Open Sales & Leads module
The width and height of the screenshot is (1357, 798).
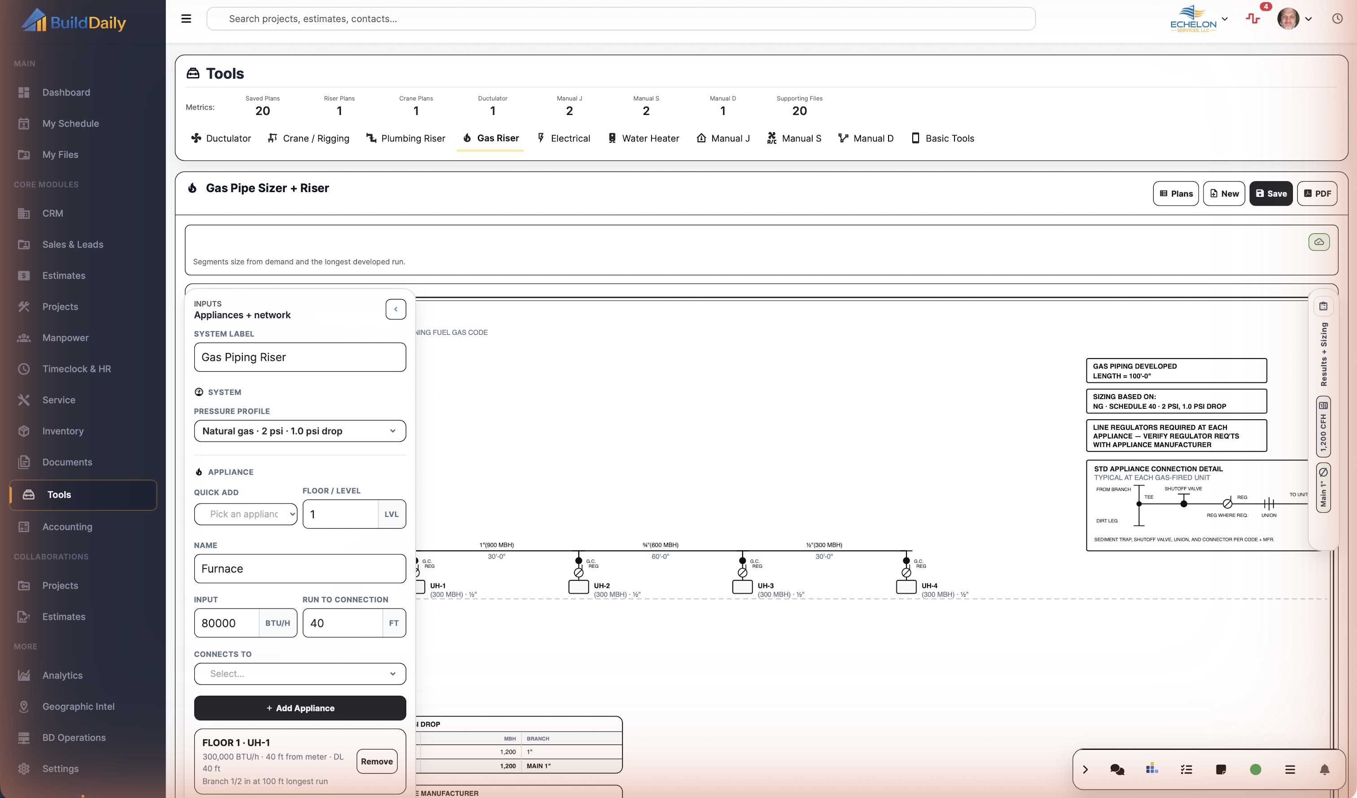tap(83, 245)
